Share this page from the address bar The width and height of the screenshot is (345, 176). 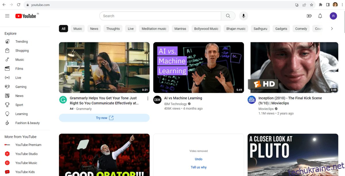[x=304, y=5]
